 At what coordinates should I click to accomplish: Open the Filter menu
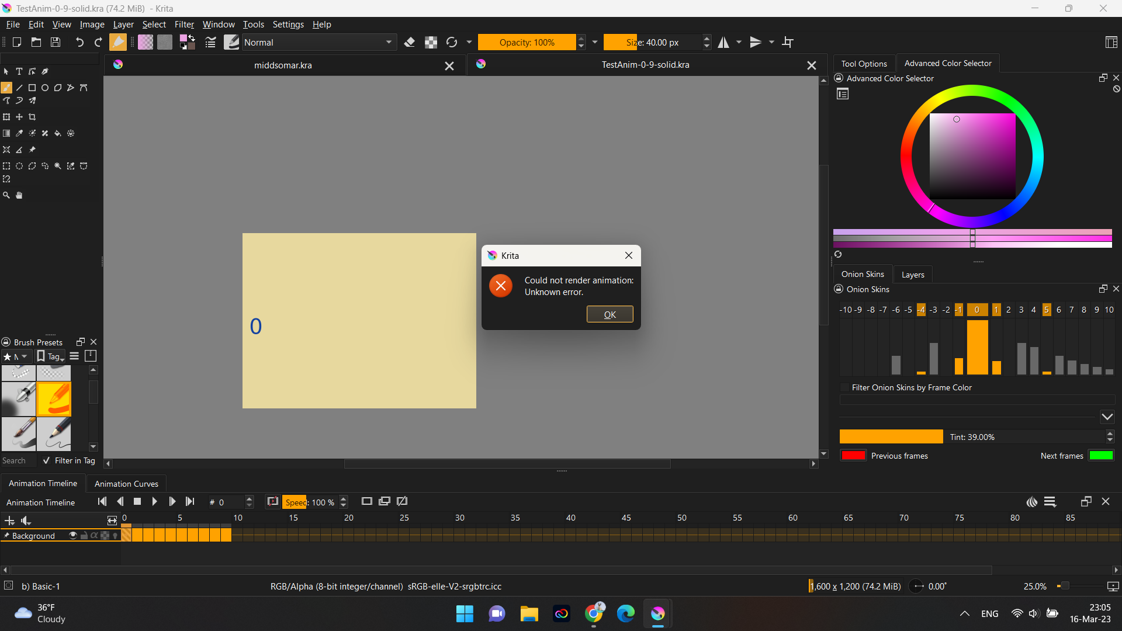pos(184,25)
